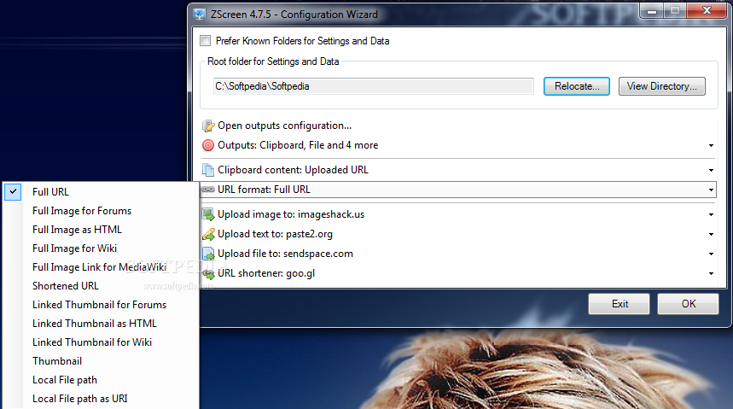The image size is (733, 409).
Task: Expand the URL format dropdown arrow
Action: (x=711, y=190)
